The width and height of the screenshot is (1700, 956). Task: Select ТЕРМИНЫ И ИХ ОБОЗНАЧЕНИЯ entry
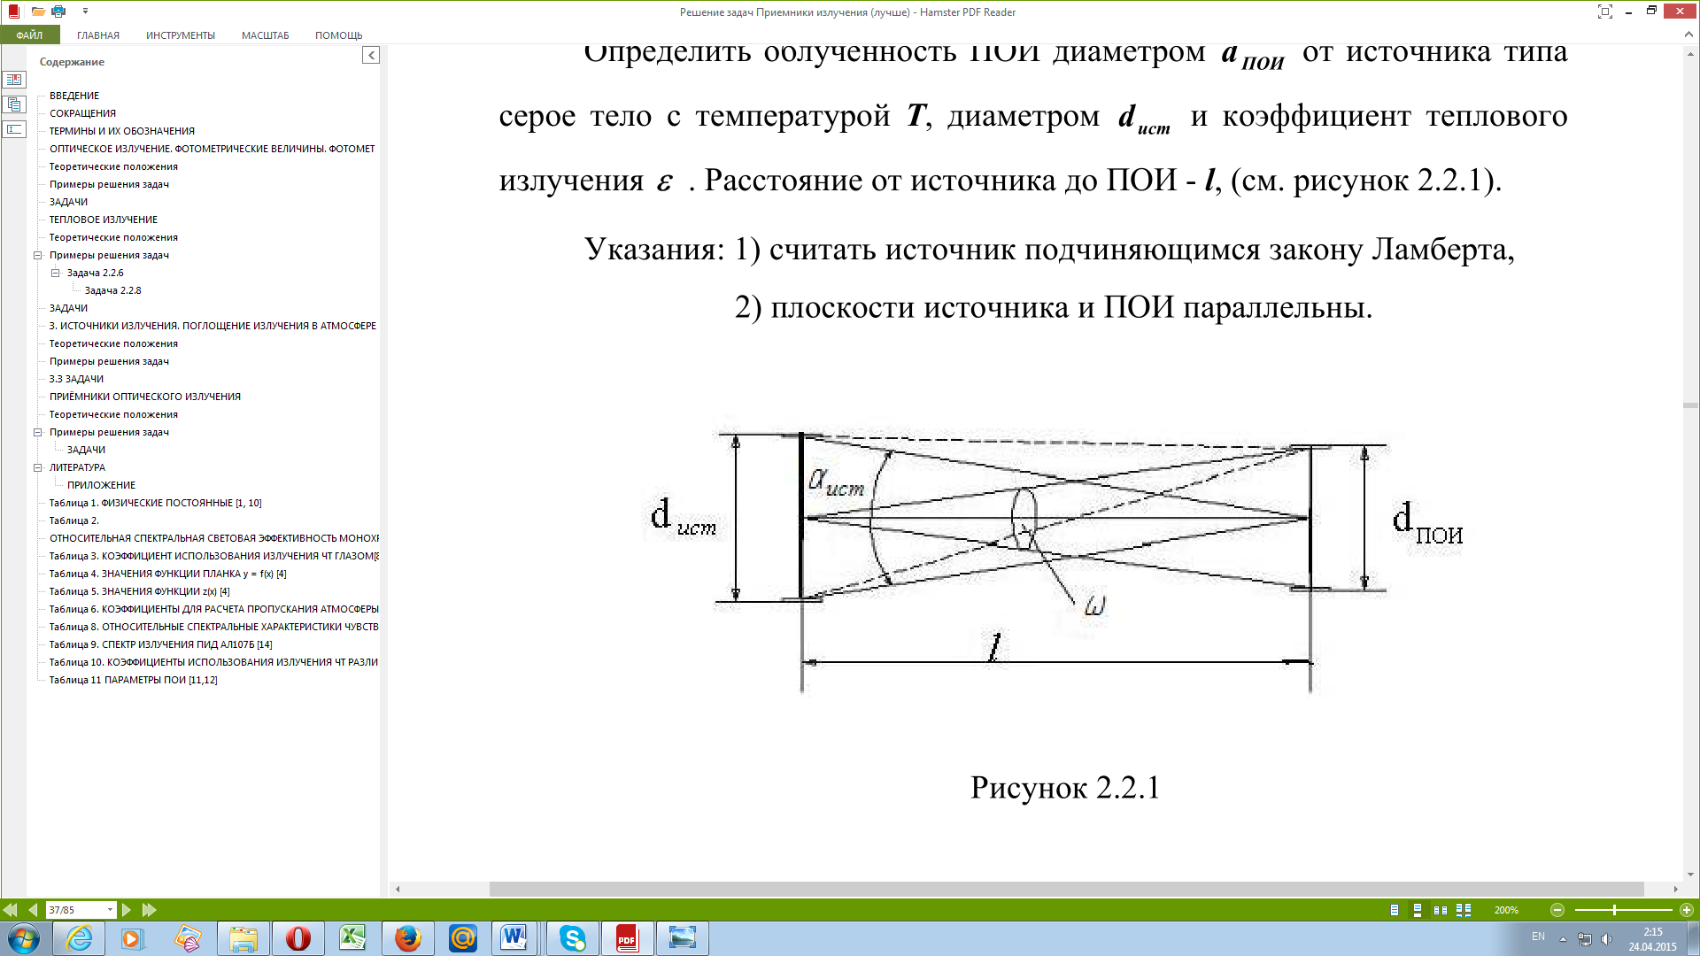[122, 131]
